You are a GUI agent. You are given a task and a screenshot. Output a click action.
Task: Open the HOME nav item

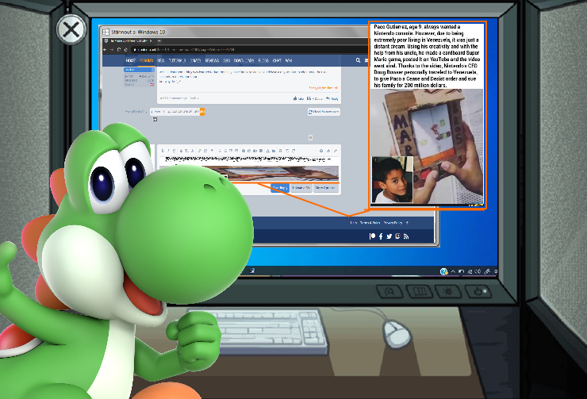coord(131,60)
